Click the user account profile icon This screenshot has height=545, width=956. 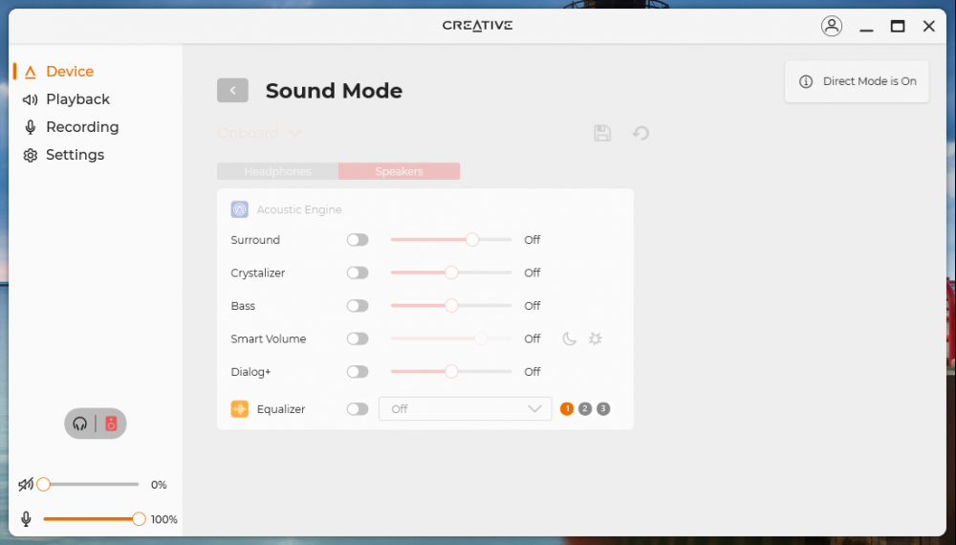[832, 27]
